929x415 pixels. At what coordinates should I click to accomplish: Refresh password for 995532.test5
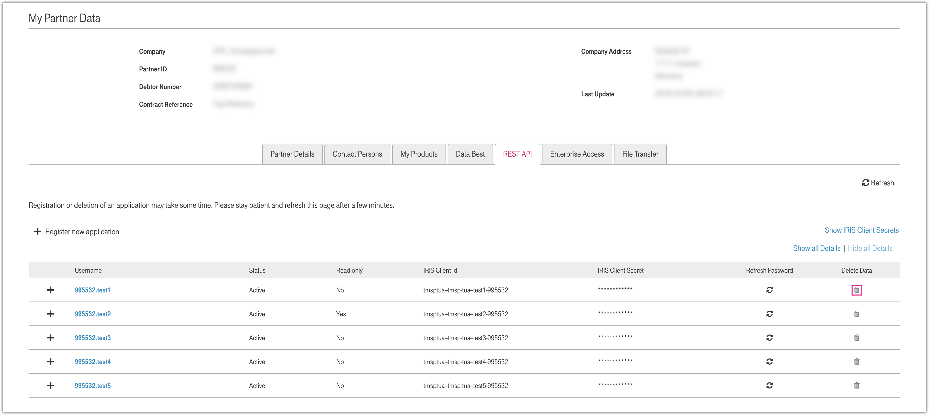click(x=769, y=385)
